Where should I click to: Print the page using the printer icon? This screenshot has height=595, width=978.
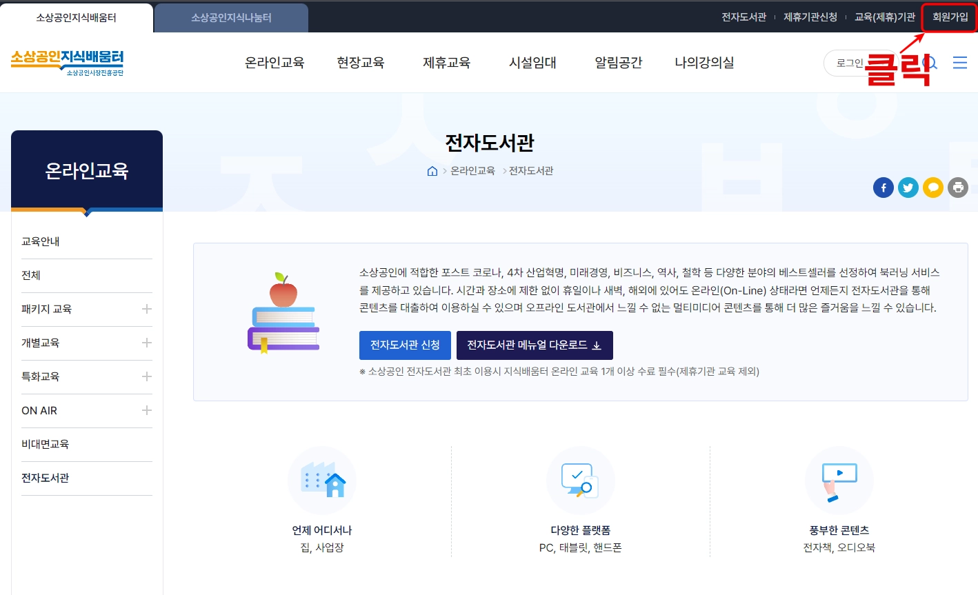click(958, 187)
